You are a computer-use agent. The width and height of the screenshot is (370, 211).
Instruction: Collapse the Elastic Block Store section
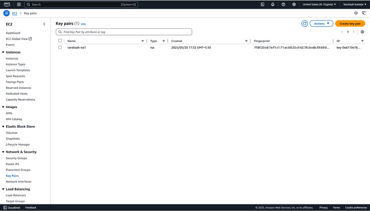pos(3,127)
